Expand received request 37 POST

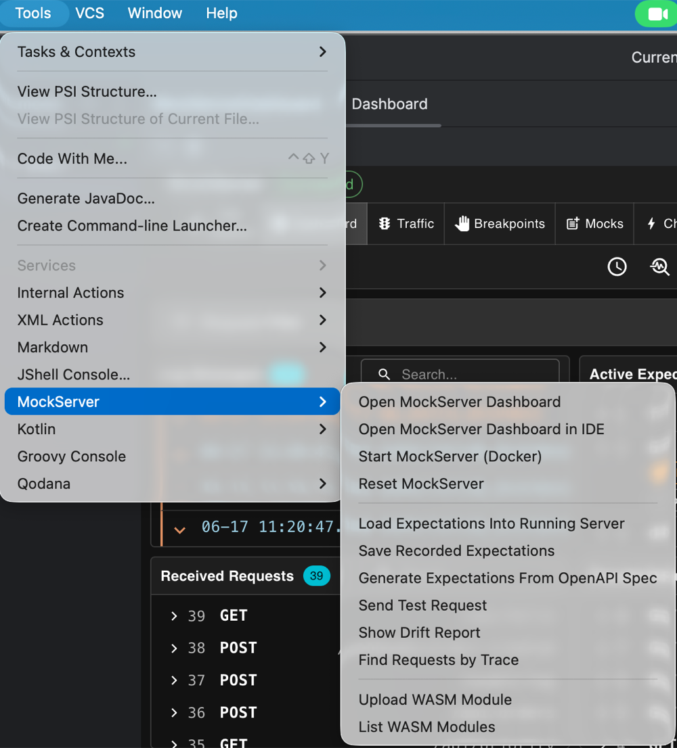[x=174, y=680]
